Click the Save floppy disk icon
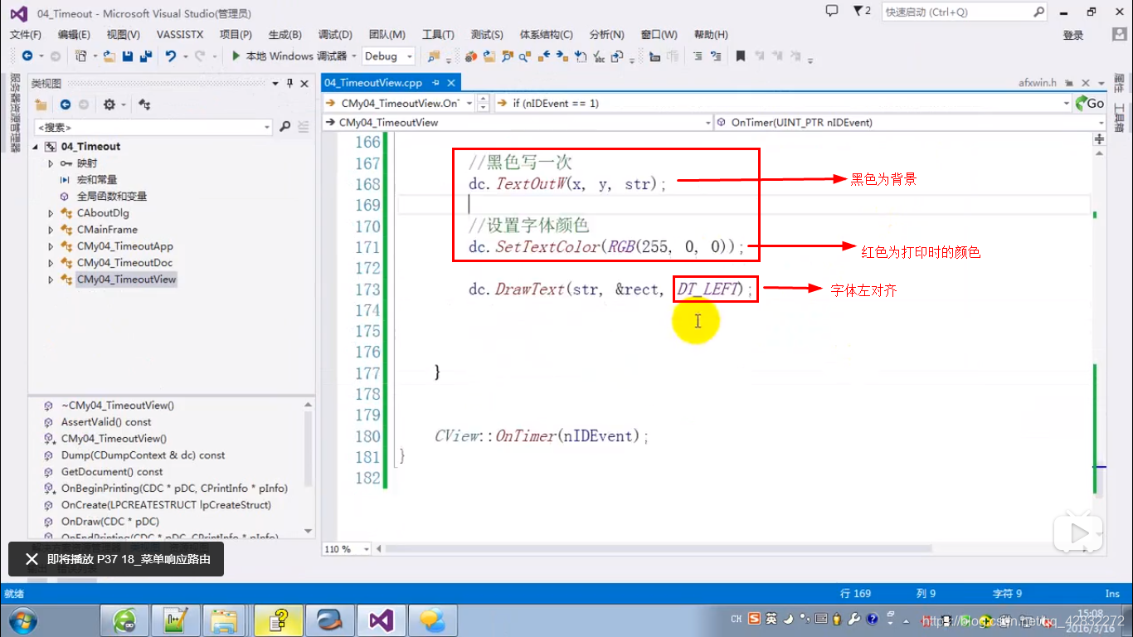This screenshot has height=637, width=1133. coord(128,56)
